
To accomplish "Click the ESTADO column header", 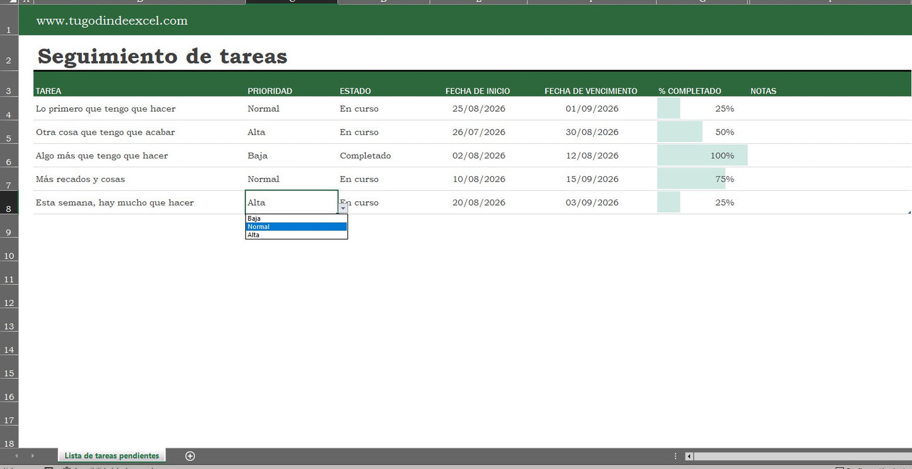I will click(355, 91).
